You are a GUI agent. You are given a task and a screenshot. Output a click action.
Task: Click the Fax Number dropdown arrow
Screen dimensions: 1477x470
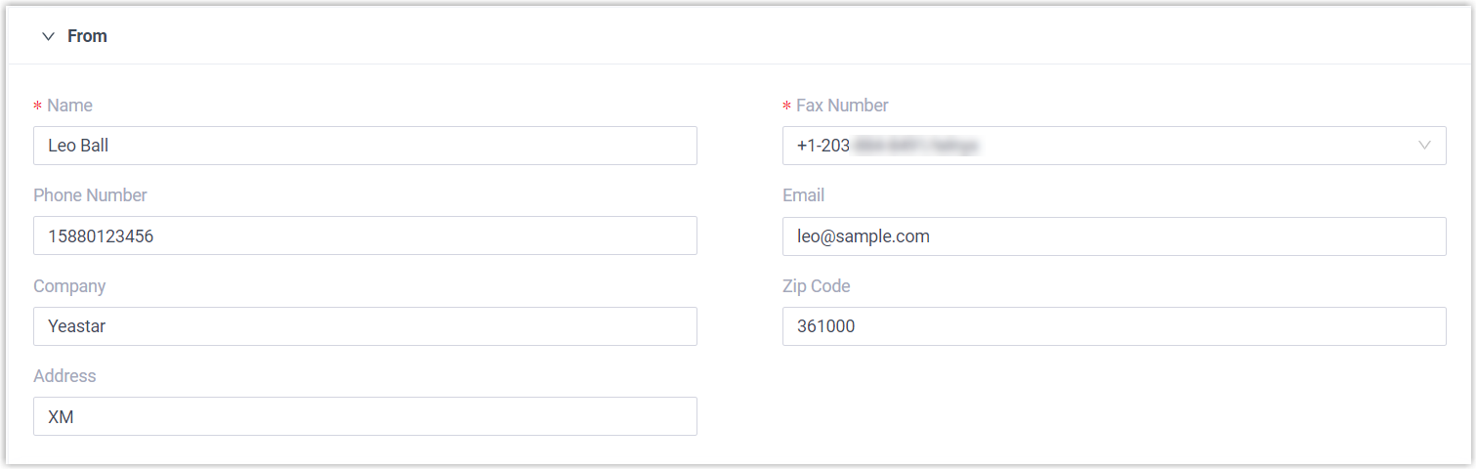coord(1424,146)
